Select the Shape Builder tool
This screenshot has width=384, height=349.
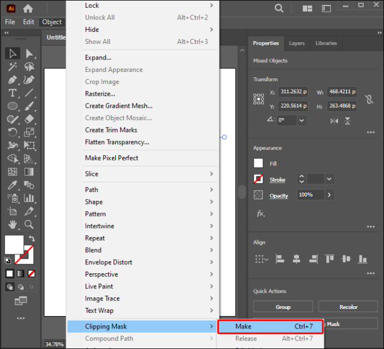point(12,159)
